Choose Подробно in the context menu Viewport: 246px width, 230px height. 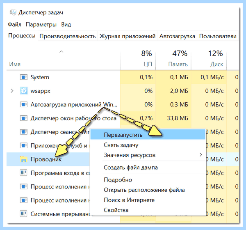(148, 180)
